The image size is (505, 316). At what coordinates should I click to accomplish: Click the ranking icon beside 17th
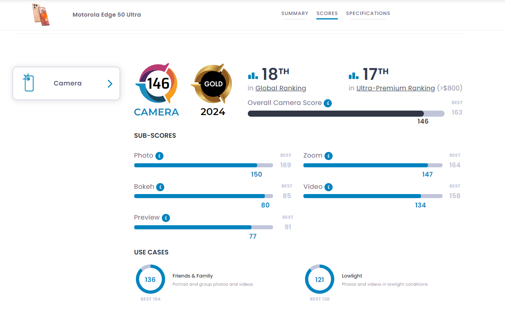pos(354,75)
